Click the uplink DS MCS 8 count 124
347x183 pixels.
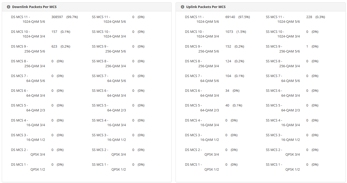228,61
